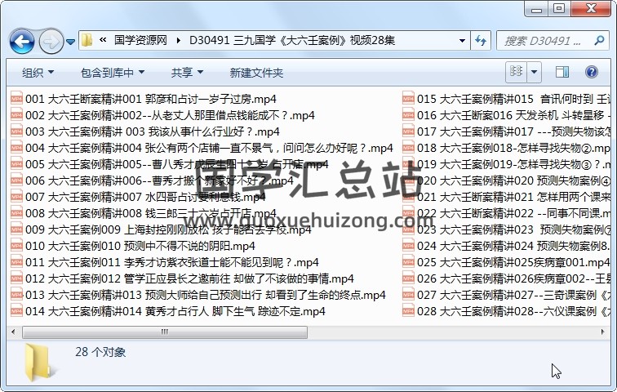Click MP4 icon of file 015
This screenshot has height=392, width=617.
(408, 98)
